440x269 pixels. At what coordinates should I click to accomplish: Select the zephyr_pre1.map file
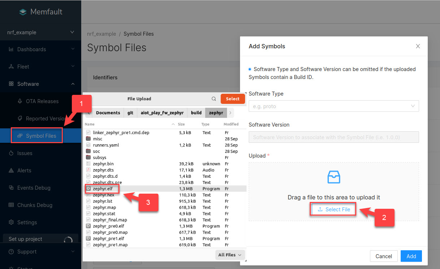tap(165, 245)
